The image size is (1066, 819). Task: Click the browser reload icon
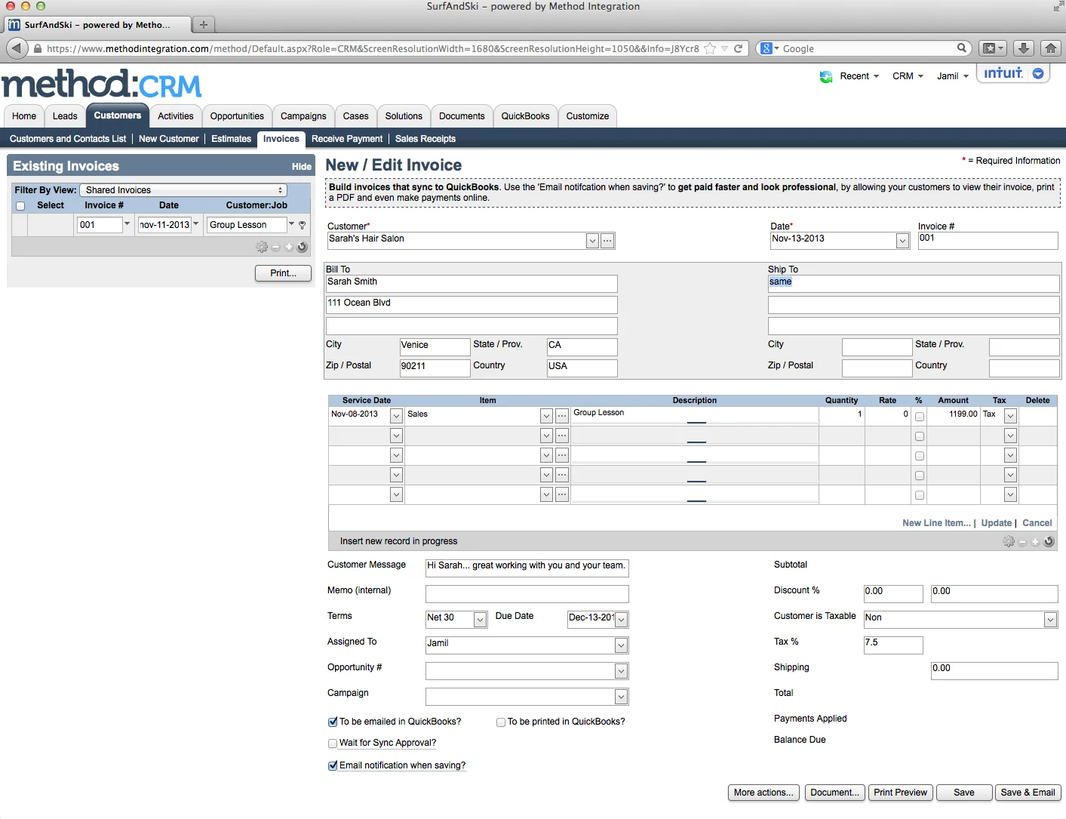(x=739, y=48)
